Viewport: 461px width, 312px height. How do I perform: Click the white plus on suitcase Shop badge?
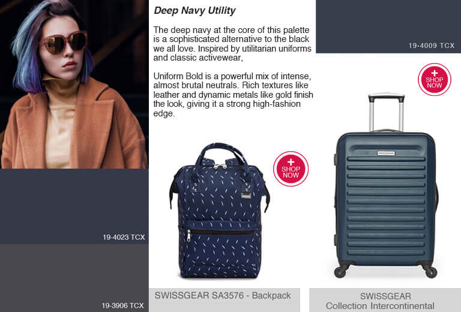[435, 73]
